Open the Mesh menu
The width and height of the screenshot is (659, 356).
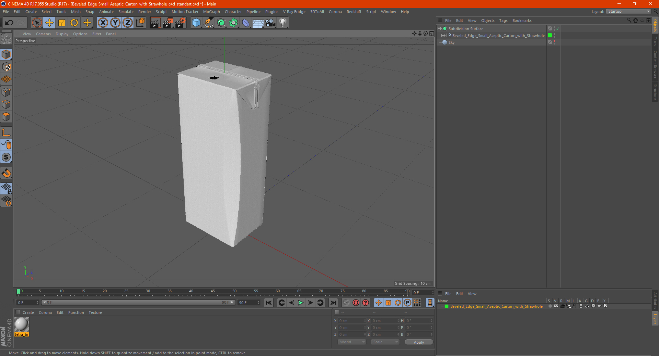point(76,12)
